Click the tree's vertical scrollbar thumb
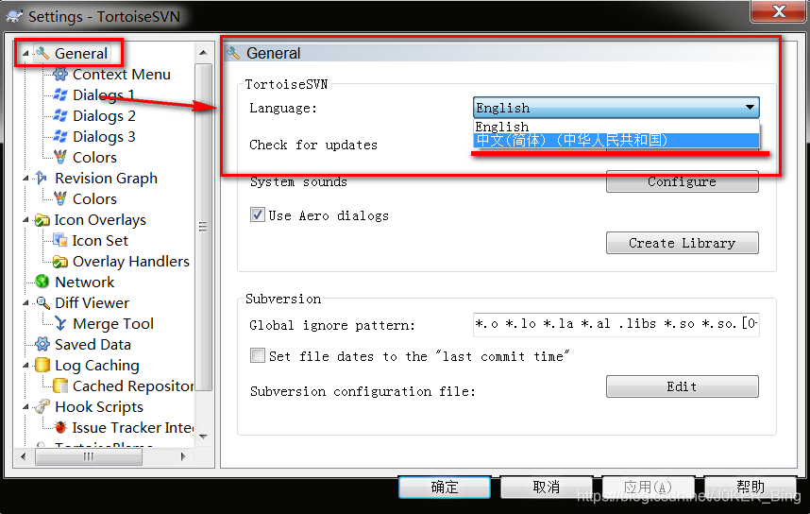 coord(204,227)
